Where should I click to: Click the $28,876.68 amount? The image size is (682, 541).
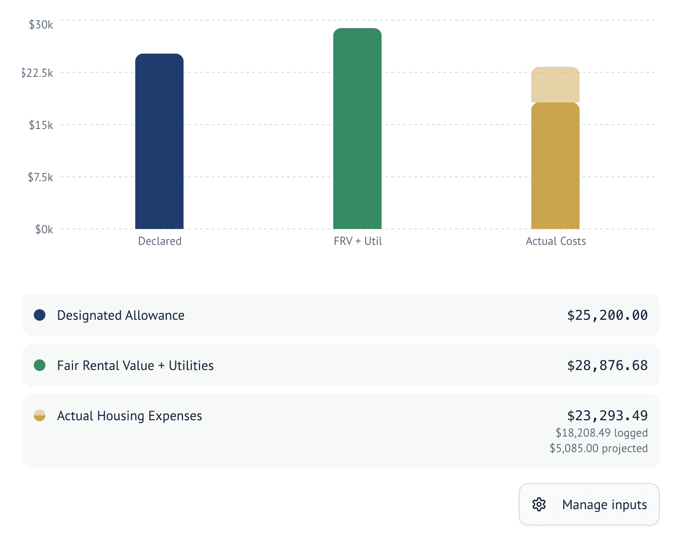(x=607, y=366)
